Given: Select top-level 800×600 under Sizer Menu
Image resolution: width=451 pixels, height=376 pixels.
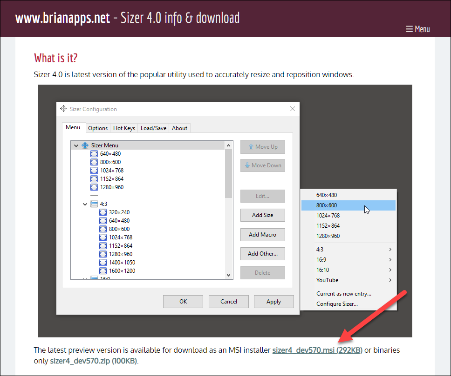Looking at the screenshot, I should (110, 162).
